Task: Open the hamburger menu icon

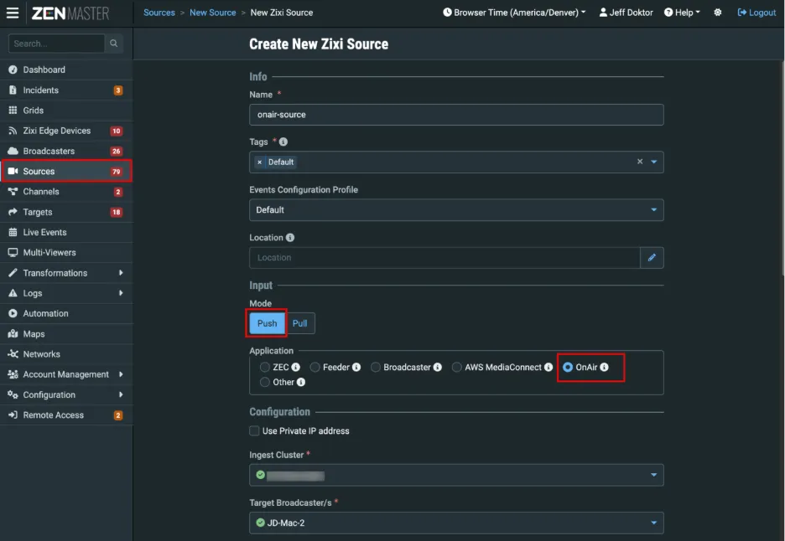Action: tap(13, 13)
